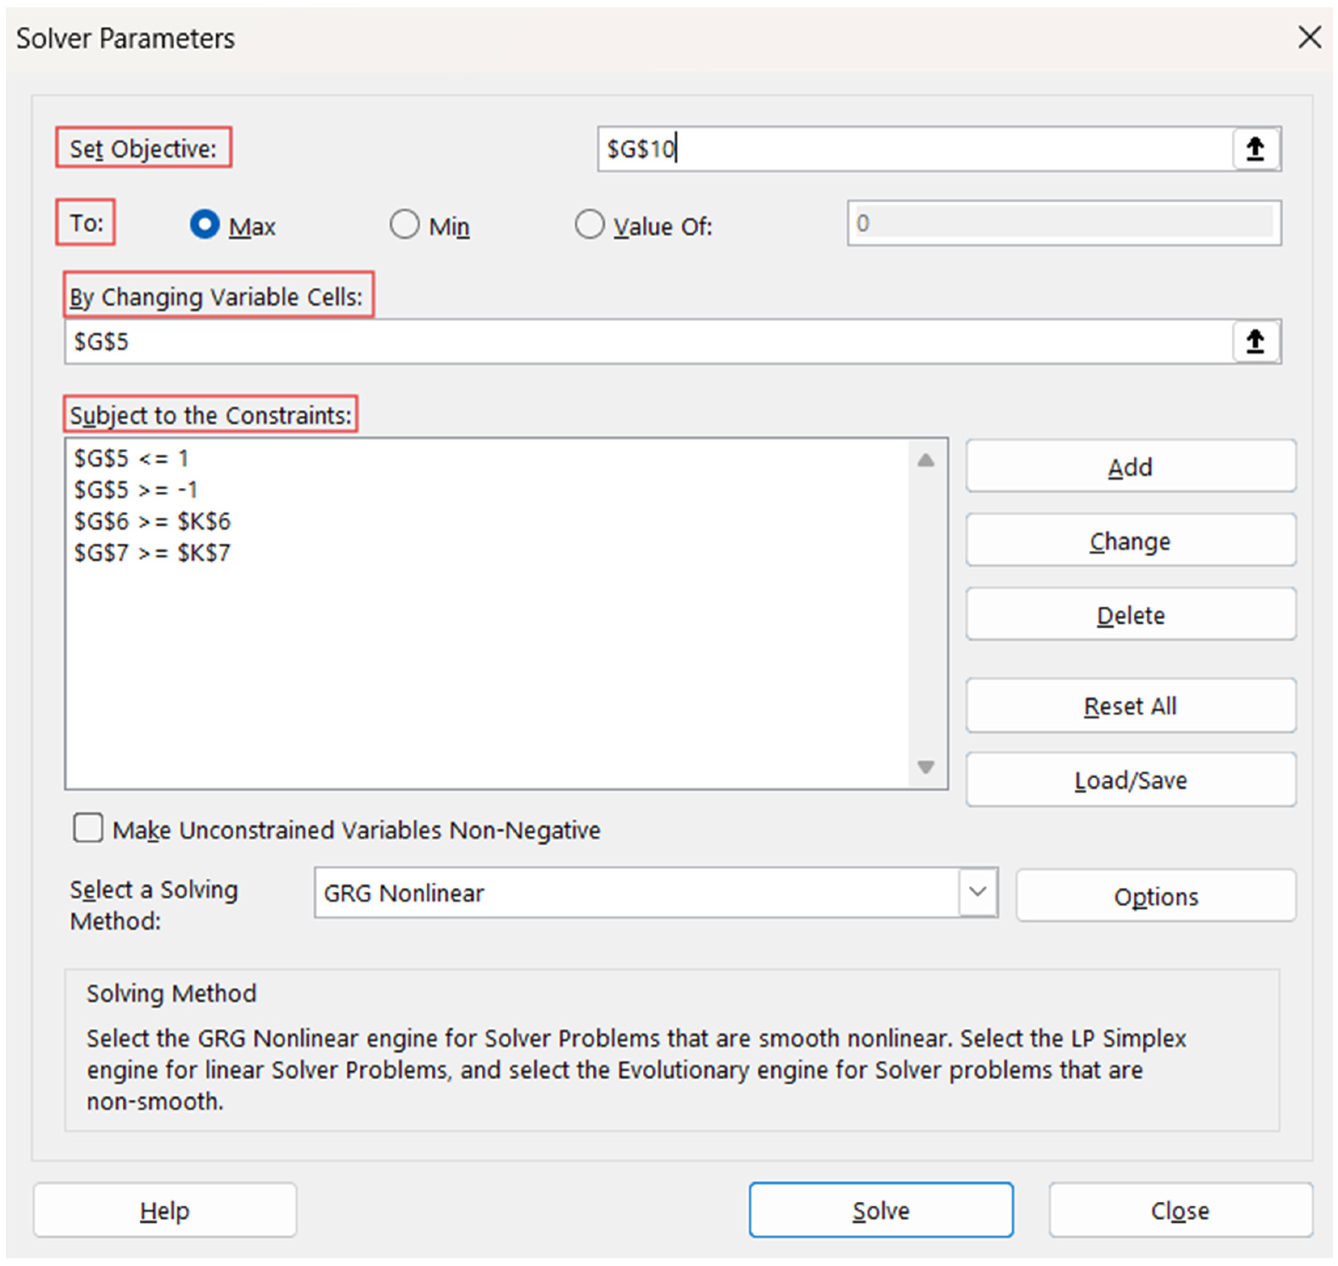Viewport: 1338px width, 1266px height.
Task: Close the Solver Parameters dialog with X
Action: [1309, 38]
